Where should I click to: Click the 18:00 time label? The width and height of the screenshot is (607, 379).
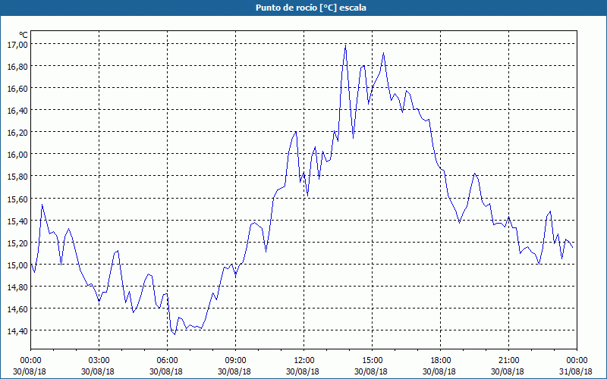coord(440,361)
